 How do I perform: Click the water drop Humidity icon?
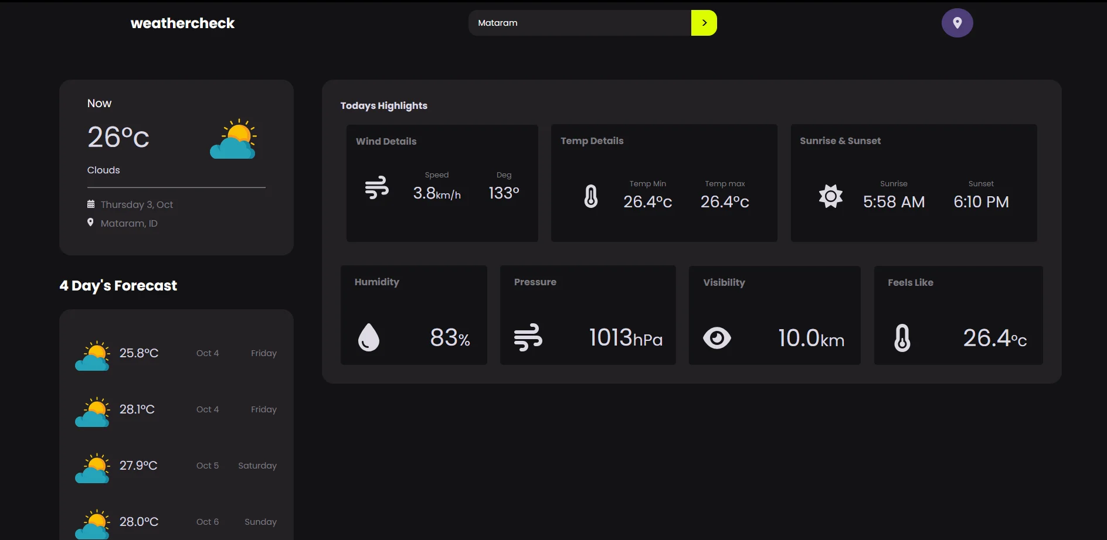pyautogui.click(x=369, y=337)
